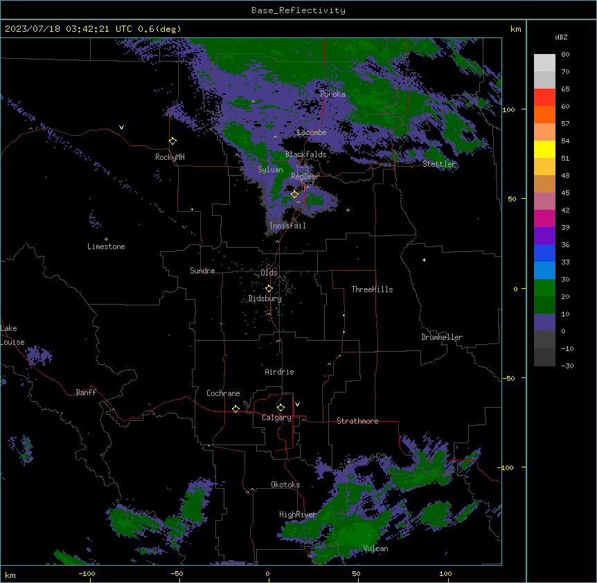Select the white plus marker north of Drumheller
597x583 pixels.
tap(424, 260)
